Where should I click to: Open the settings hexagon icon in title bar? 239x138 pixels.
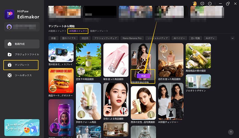coord(210,4)
